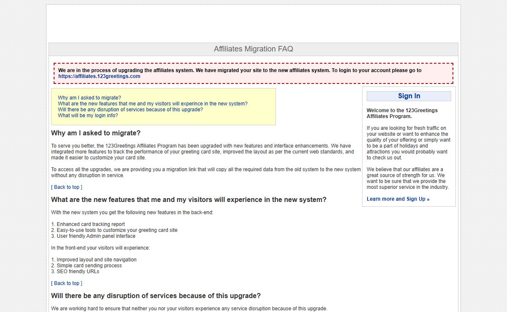Click the 'Will there be any disruption' heading
Image resolution: width=507 pixels, height=312 pixels.
pos(156,296)
